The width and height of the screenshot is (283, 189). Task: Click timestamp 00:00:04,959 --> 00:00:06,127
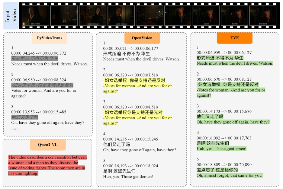224,53
